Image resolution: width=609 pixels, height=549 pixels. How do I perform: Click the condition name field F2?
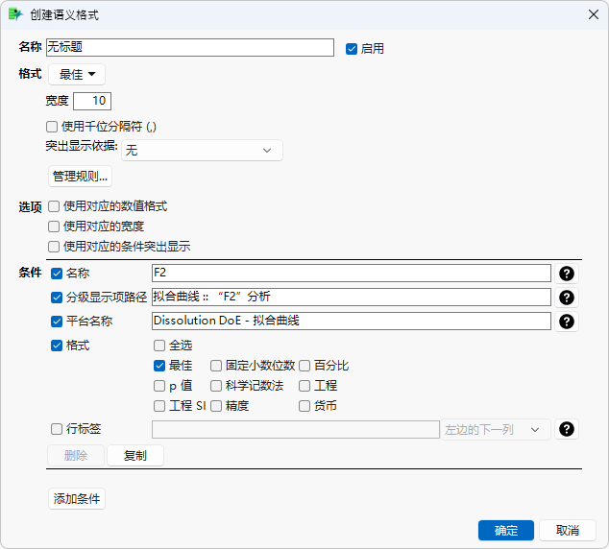[x=352, y=274]
